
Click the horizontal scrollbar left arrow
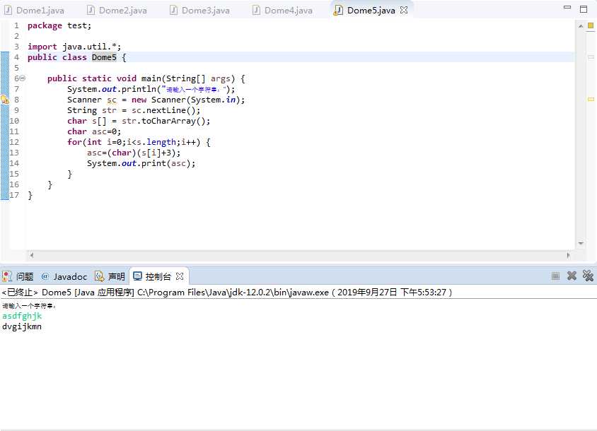[32, 255]
